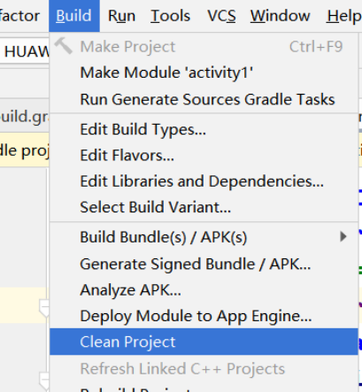The height and width of the screenshot is (392, 362).
Task: Open the VCS menu
Action: click(x=221, y=16)
